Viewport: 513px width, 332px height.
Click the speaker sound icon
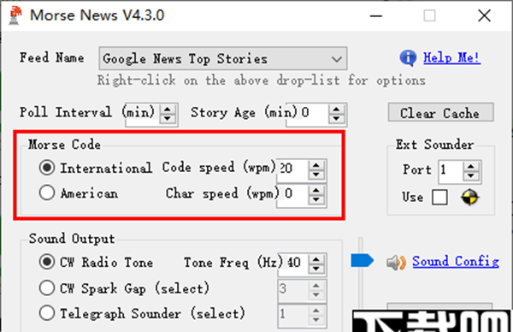tap(396, 262)
